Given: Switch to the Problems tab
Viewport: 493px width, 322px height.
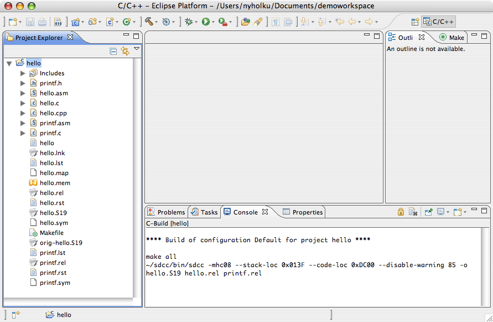Looking at the screenshot, I should click(x=167, y=212).
